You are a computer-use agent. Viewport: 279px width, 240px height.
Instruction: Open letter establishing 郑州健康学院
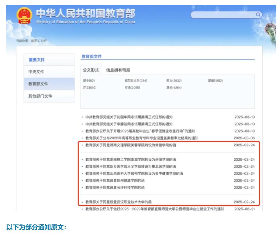coord(115,180)
